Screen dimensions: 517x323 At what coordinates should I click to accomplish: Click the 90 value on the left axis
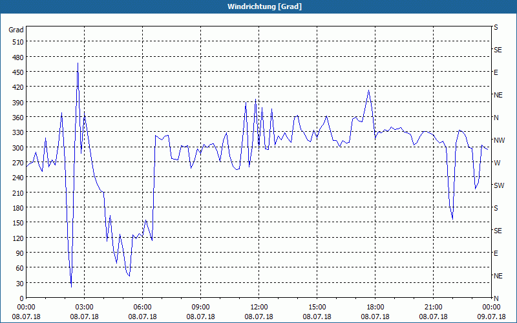(x=20, y=253)
